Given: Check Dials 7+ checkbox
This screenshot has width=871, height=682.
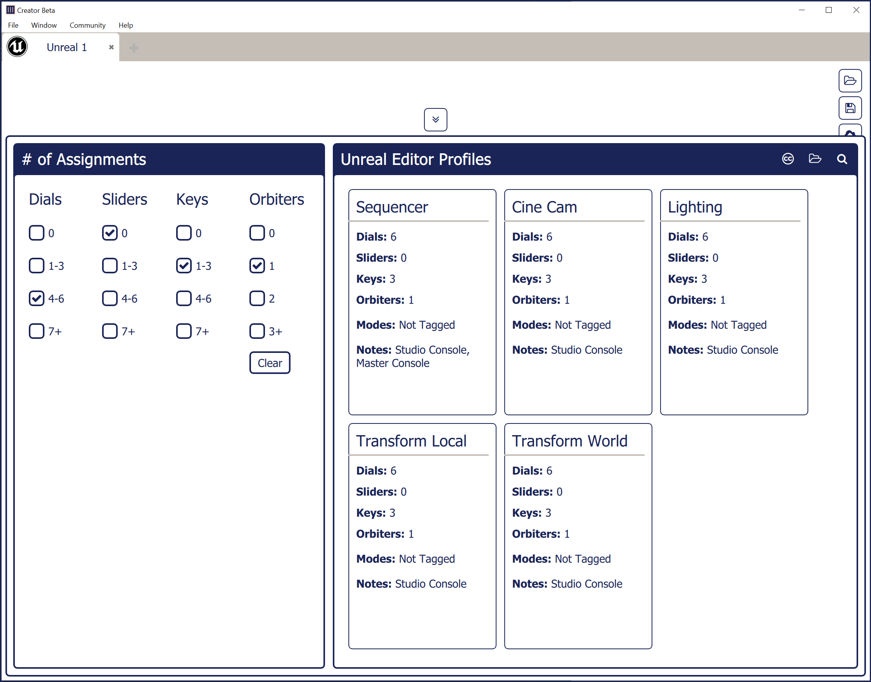Looking at the screenshot, I should pyautogui.click(x=37, y=331).
